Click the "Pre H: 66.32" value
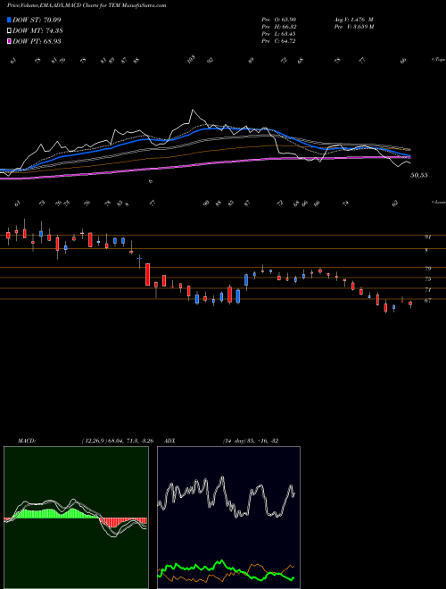This screenshot has height=589, width=446. (x=279, y=27)
